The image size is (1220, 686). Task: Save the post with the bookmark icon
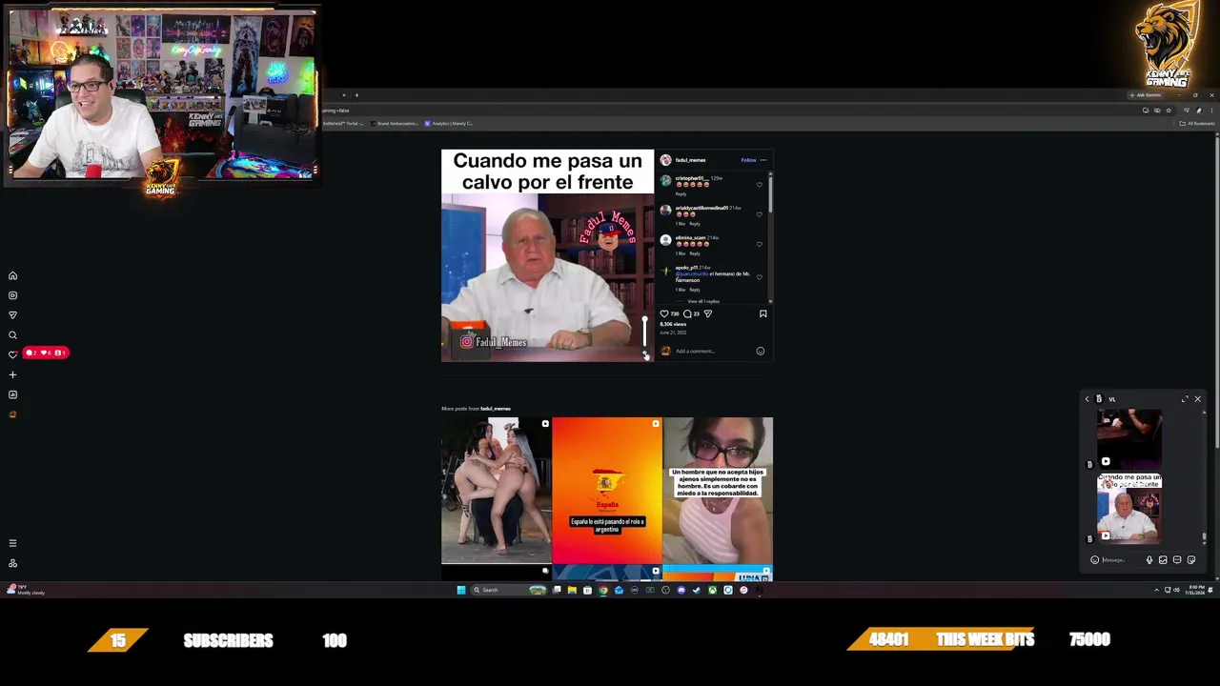[762, 313]
